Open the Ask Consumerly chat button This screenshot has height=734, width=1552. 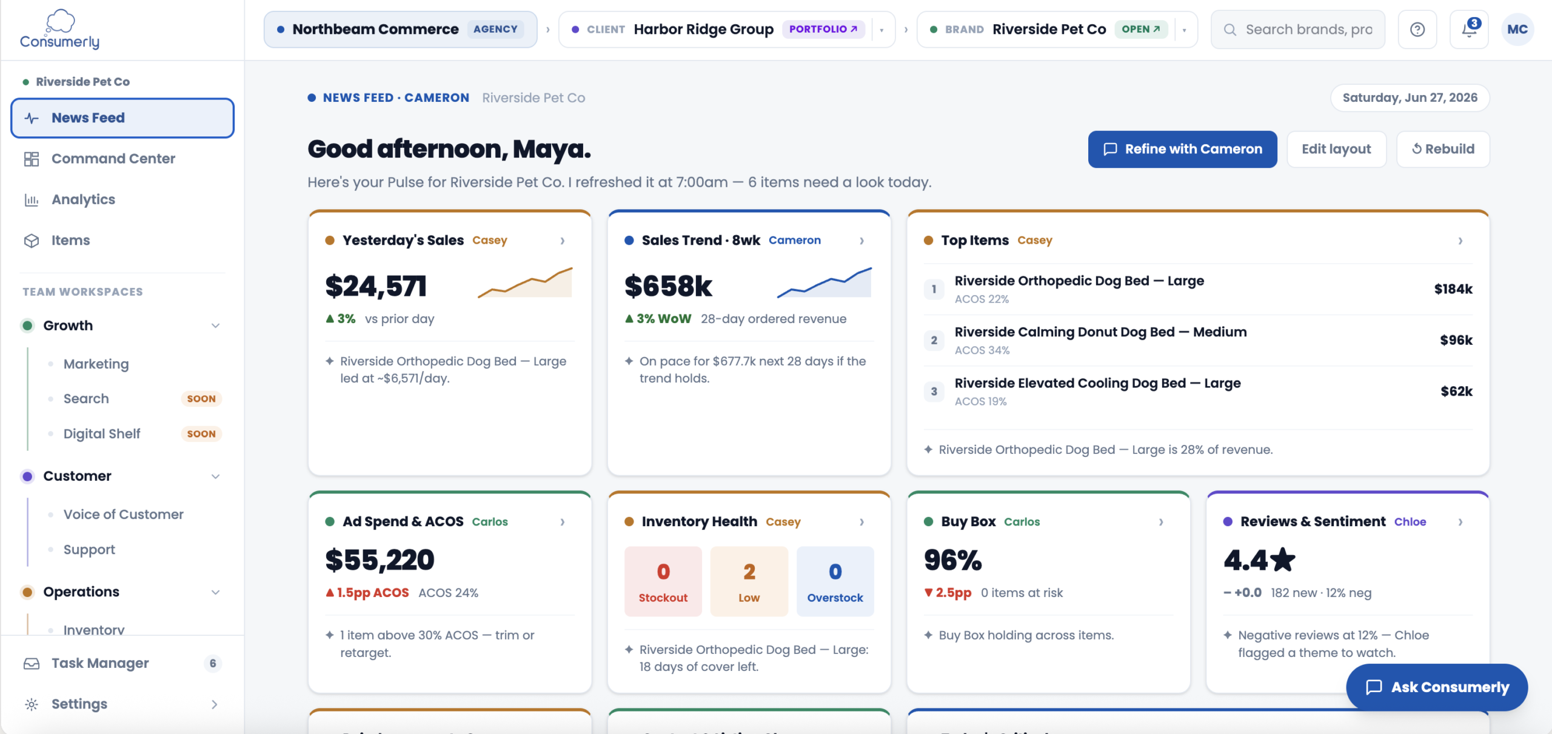(1437, 687)
